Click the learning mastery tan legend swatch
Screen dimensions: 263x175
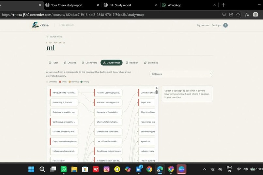point(70,82)
